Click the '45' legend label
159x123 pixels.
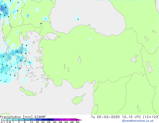(x=72, y=122)
